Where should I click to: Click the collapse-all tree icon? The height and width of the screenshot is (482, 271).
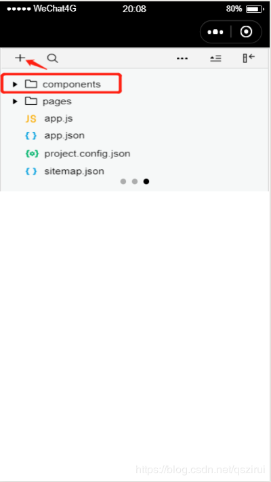click(x=215, y=58)
